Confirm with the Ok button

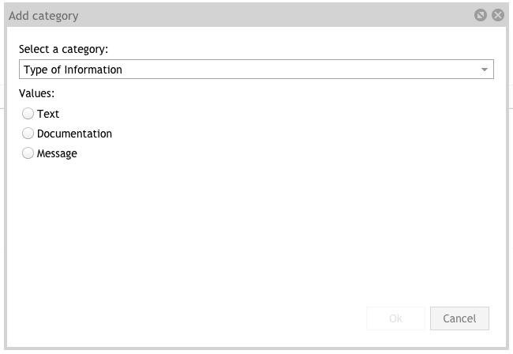click(x=395, y=318)
